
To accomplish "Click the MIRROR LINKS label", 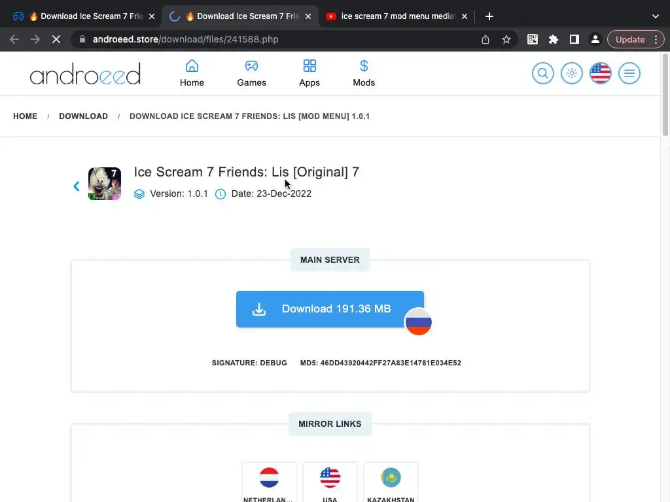I will tap(330, 424).
